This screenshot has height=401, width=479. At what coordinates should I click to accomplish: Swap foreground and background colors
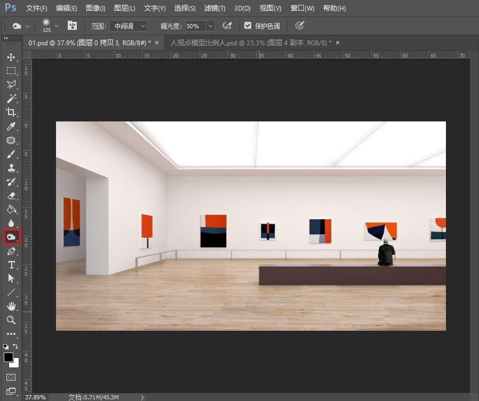(15, 346)
